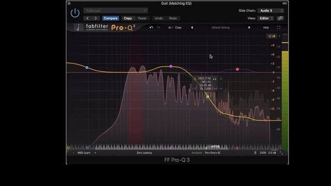The height and width of the screenshot is (186, 331).
Task: Select the green EQ band node
Action: [208, 97]
